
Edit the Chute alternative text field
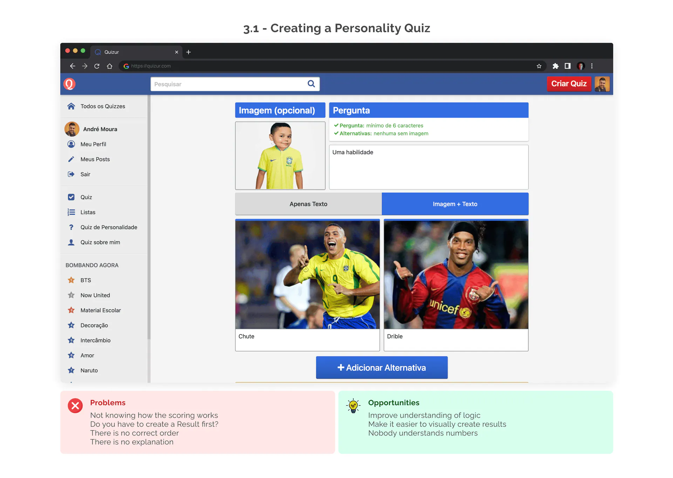307,340
